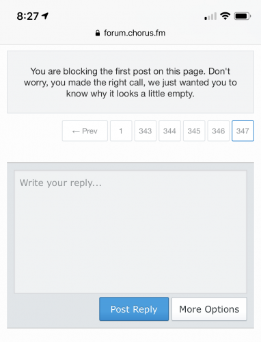Navigate to page 346
This screenshot has height=342, width=261.
click(x=219, y=131)
